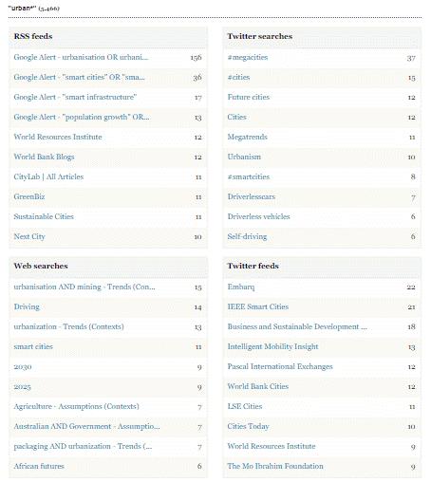Open the Next City feed link

point(29,236)
